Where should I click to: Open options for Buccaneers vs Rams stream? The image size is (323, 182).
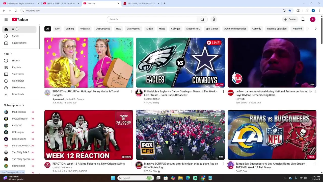315,164
